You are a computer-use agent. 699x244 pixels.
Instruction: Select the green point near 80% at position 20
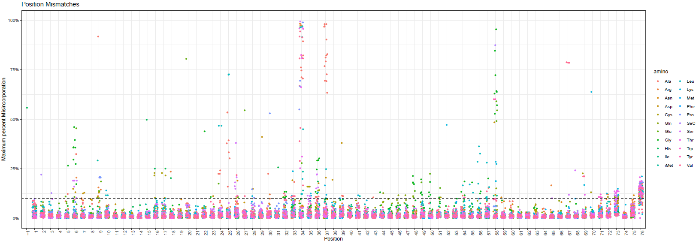coord(186,59)
